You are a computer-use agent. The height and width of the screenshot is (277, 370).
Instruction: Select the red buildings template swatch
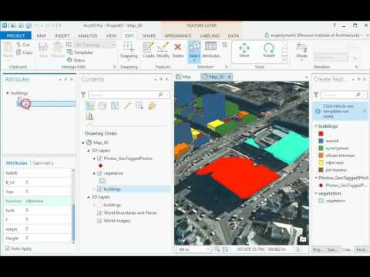point(321,133)
